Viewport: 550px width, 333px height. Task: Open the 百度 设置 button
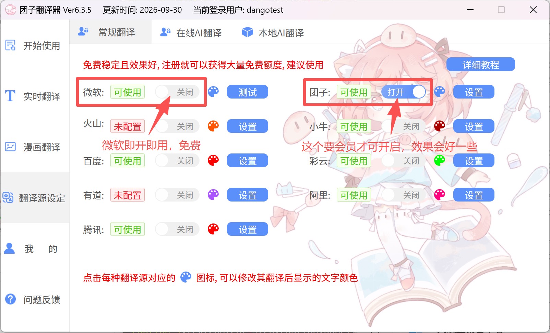(248, 161)
